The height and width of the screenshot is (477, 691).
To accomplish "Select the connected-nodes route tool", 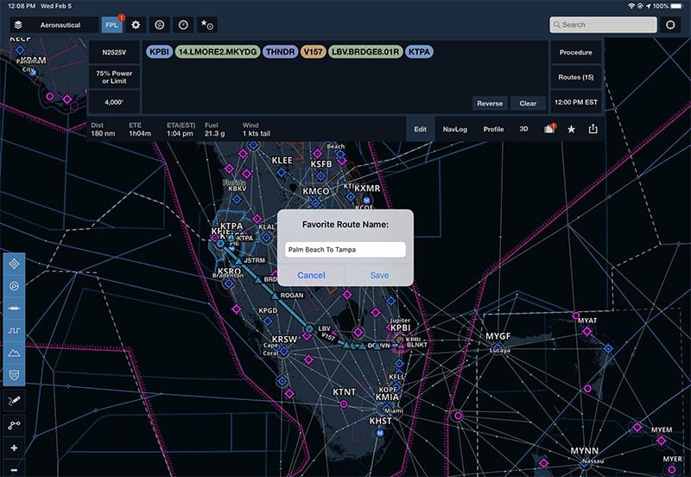I will 14,425.
